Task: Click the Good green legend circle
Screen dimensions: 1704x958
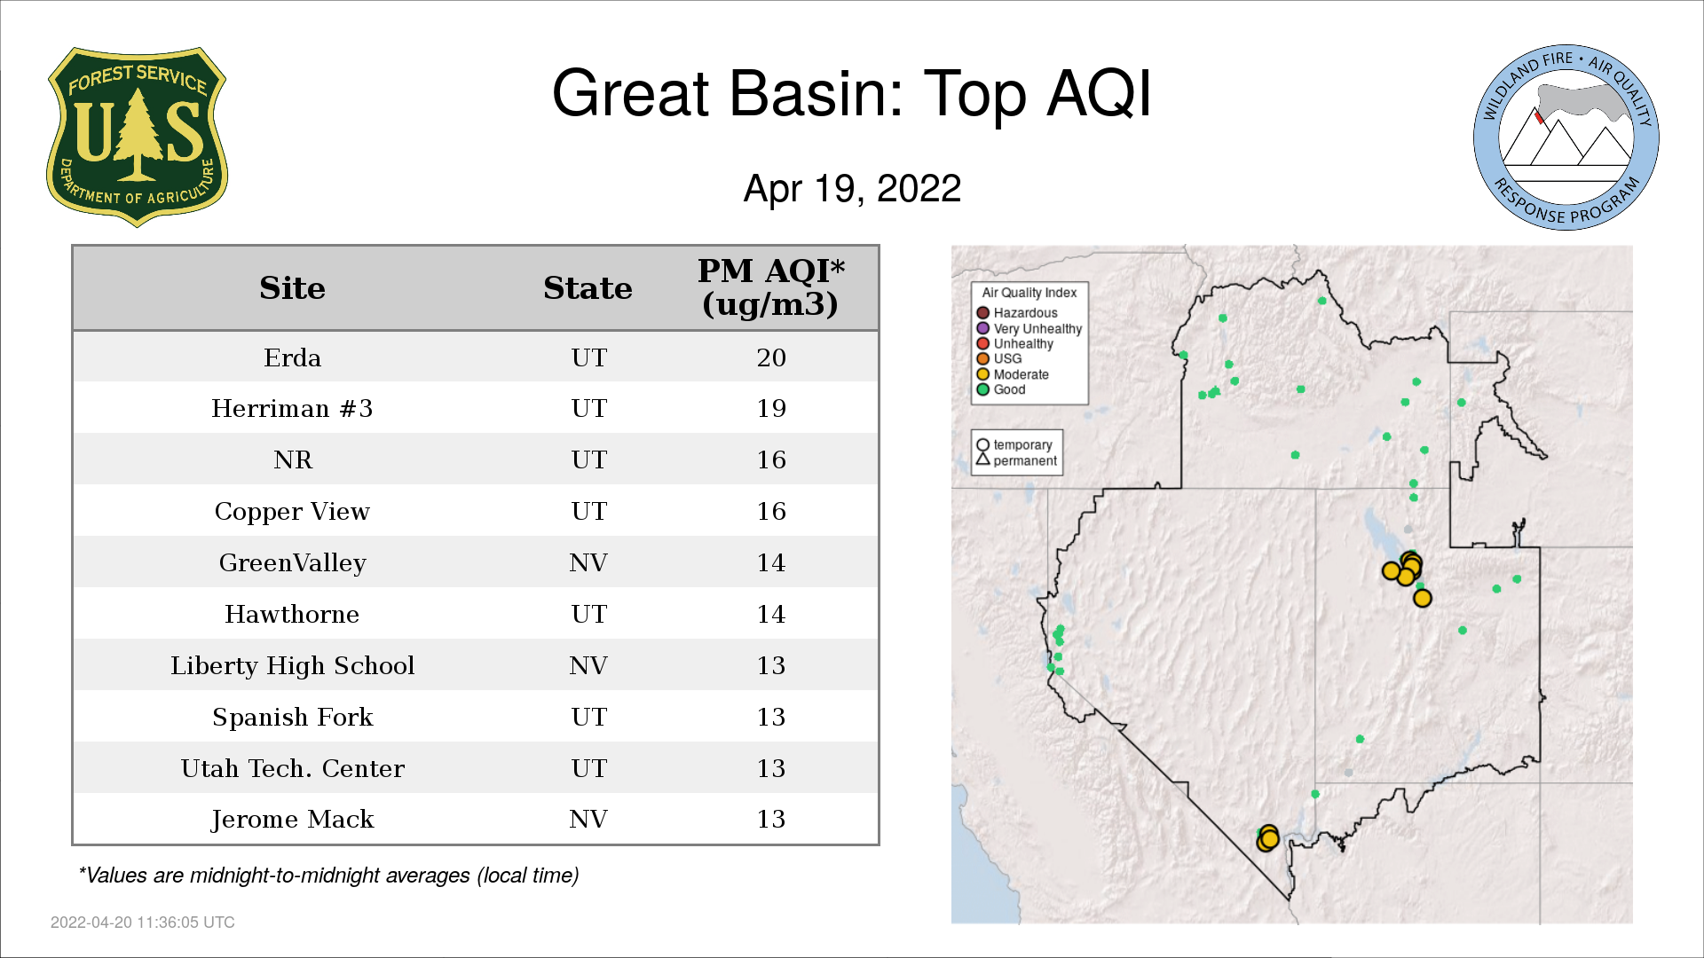Action: 982,389
